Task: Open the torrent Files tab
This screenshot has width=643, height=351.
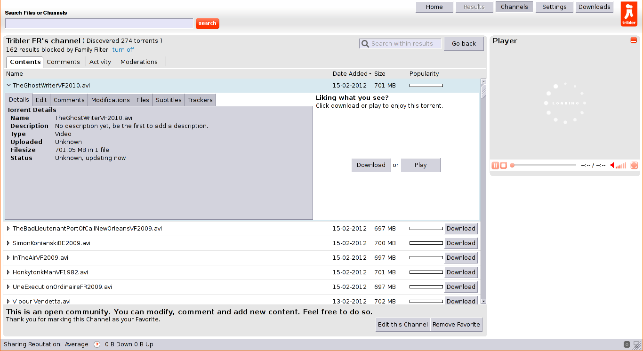Action: [143, 100]
